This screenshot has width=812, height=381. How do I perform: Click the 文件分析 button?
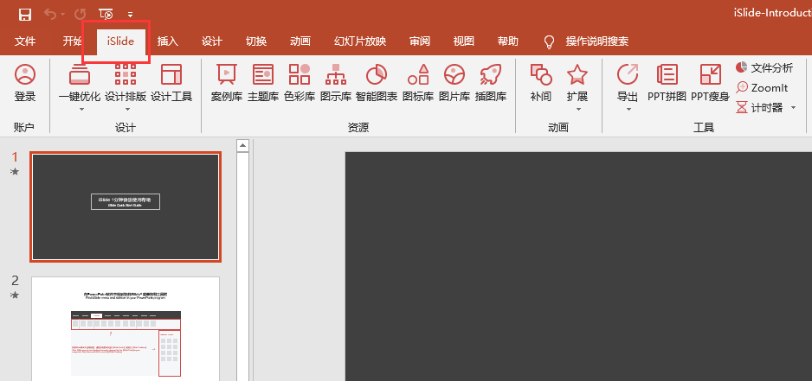(764, 67)
